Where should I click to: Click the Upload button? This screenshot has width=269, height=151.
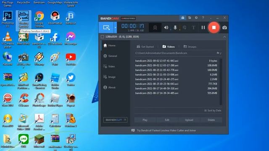coord(189,120)
